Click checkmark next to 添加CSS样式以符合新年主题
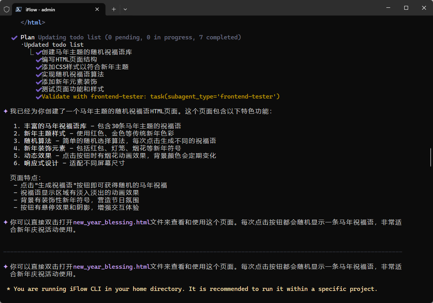This screenshot has height=303, width=433. pos(39,67)
